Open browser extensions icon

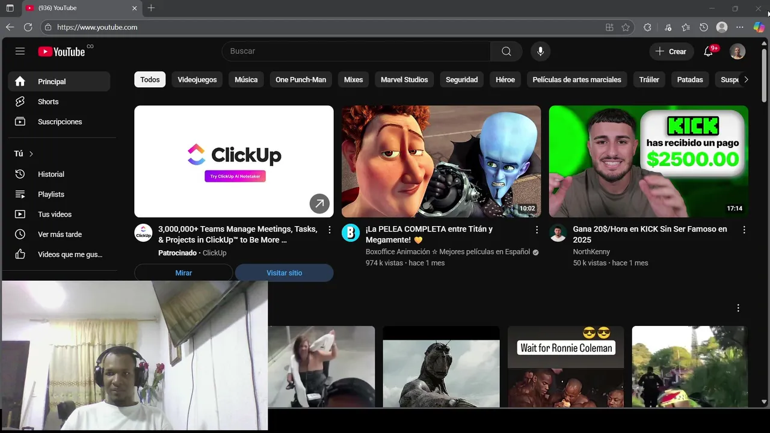point(647,27)
